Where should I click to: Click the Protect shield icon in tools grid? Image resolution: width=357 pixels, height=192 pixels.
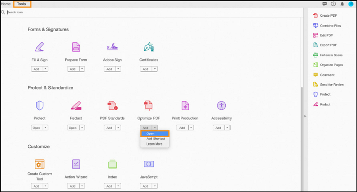click(x=40, y=105)
